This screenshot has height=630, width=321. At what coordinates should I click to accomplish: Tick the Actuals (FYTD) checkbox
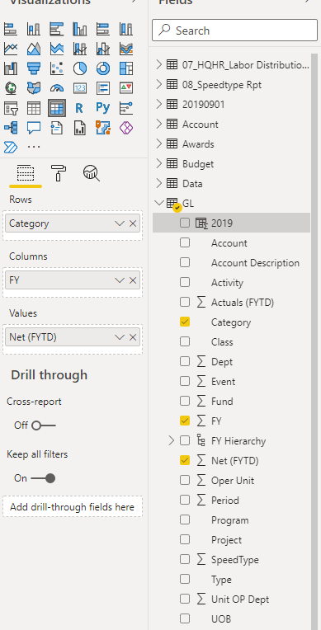click(x=185, y=302)
